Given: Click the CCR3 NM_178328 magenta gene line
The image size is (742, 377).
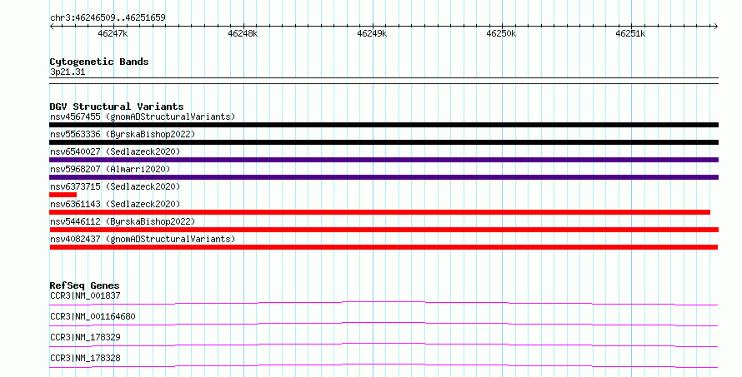Looking at the screenshot, I should [384, 365].
